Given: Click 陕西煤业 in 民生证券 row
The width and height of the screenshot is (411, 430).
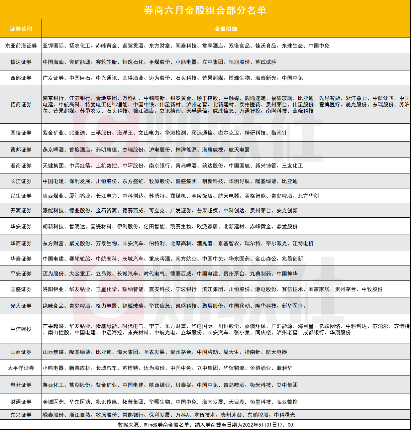Looking at the screenshot, I should click(53, 196).
